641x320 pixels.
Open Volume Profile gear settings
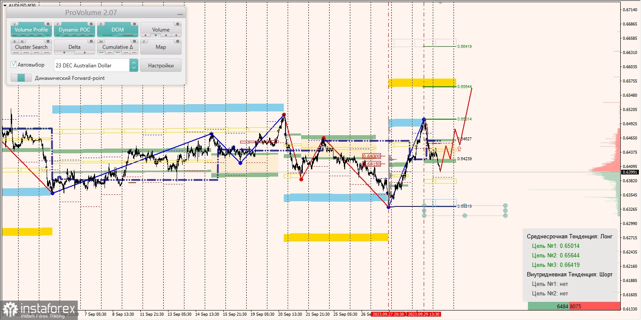click(48, 24)
